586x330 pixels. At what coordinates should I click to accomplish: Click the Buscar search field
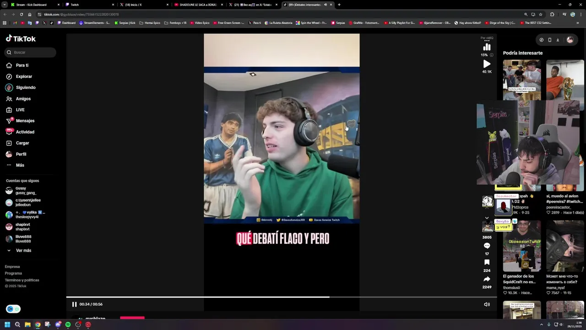pyautogui.click(x=31, y=52)
